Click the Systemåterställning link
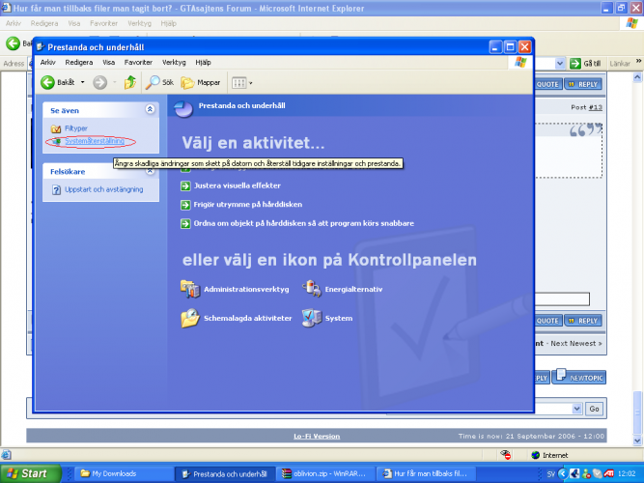Image resolution: width=644 pixels, height=483 pixels. point(94,141)
